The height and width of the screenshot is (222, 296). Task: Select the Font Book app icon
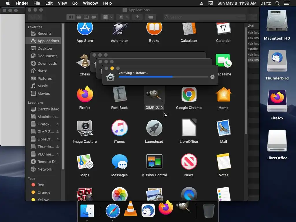click(119, 94)
